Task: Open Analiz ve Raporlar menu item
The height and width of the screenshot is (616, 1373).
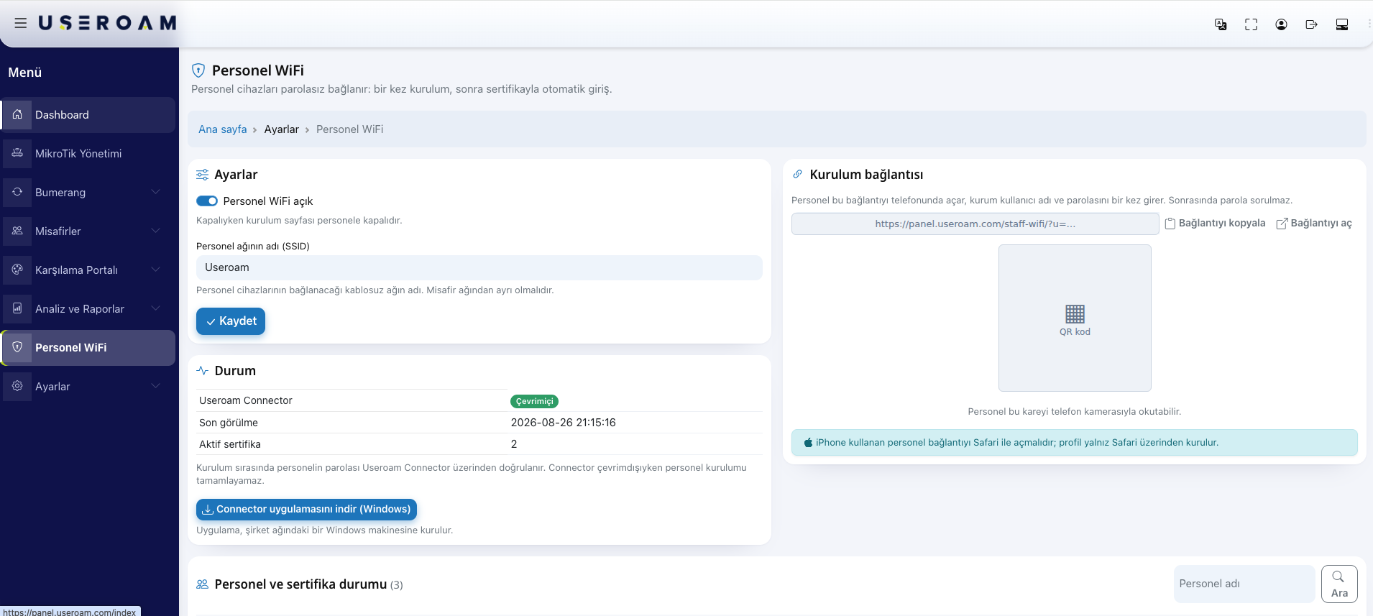Action: point(88,309)
